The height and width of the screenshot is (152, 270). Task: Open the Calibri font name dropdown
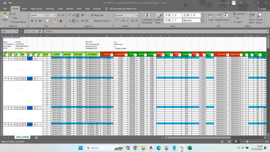pos(45,15)
